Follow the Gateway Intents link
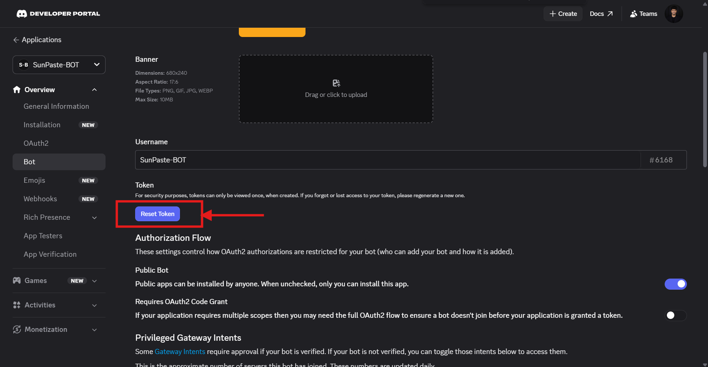 [x=180, y=351]
